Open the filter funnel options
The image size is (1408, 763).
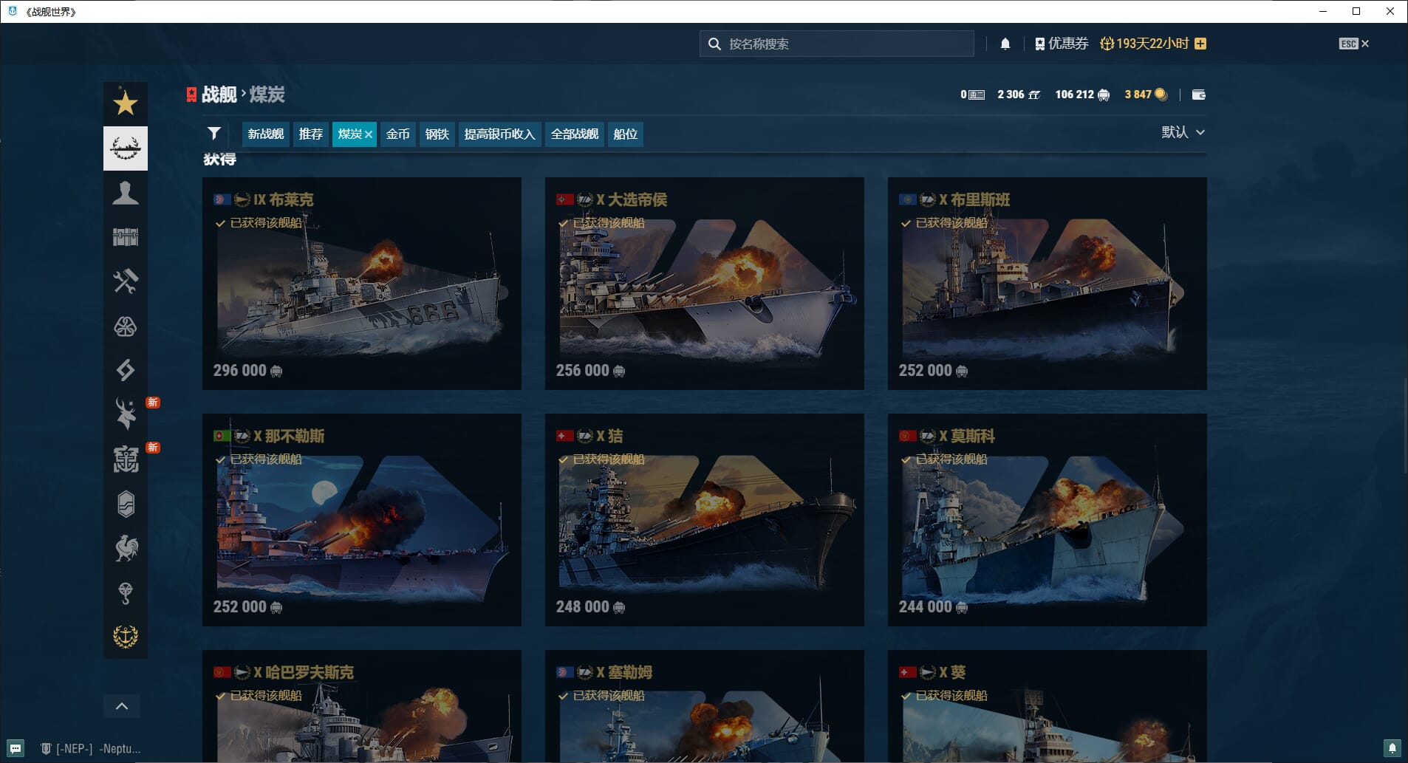214,134
